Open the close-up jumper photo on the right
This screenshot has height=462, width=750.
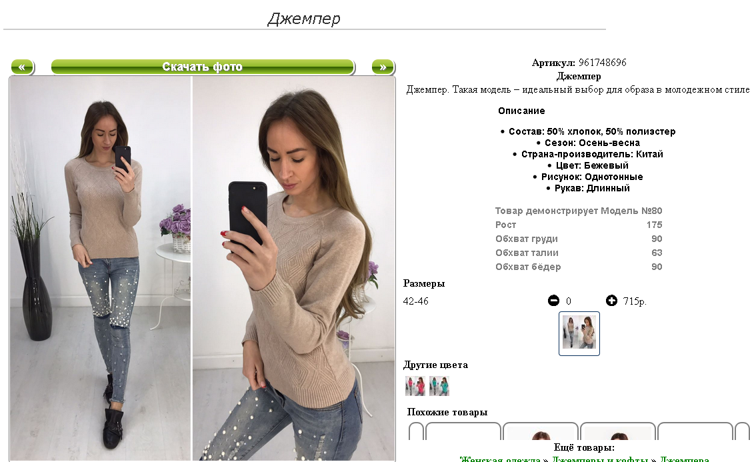[294, 268]
